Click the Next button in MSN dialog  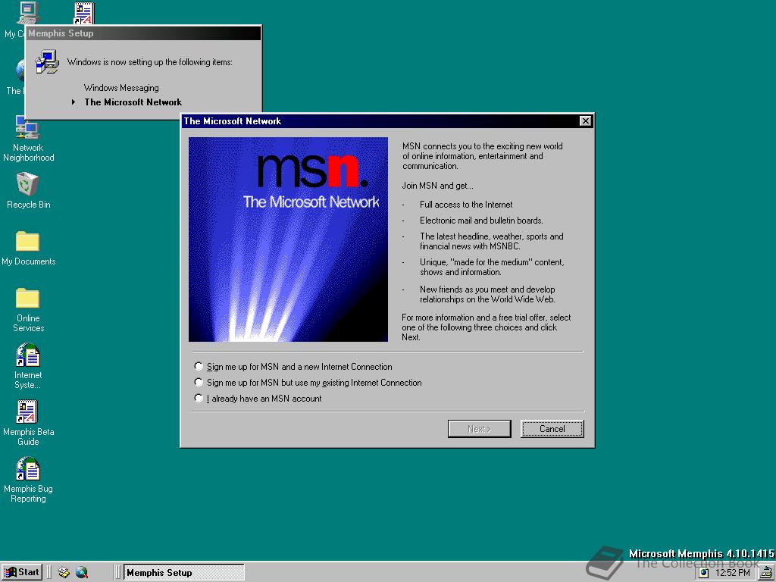pos(479,429)
